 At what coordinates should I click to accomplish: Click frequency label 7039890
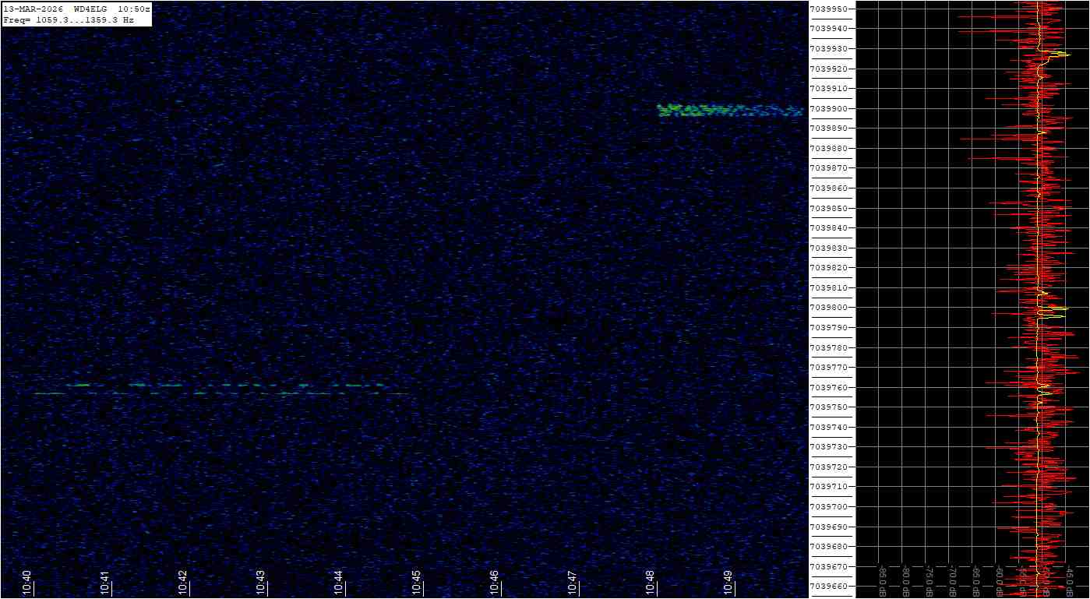(828, 129)
